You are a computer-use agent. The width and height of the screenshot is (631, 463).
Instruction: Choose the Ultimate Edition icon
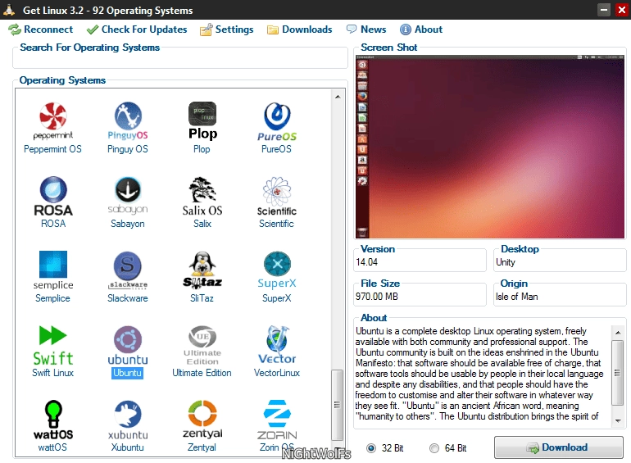202,346
